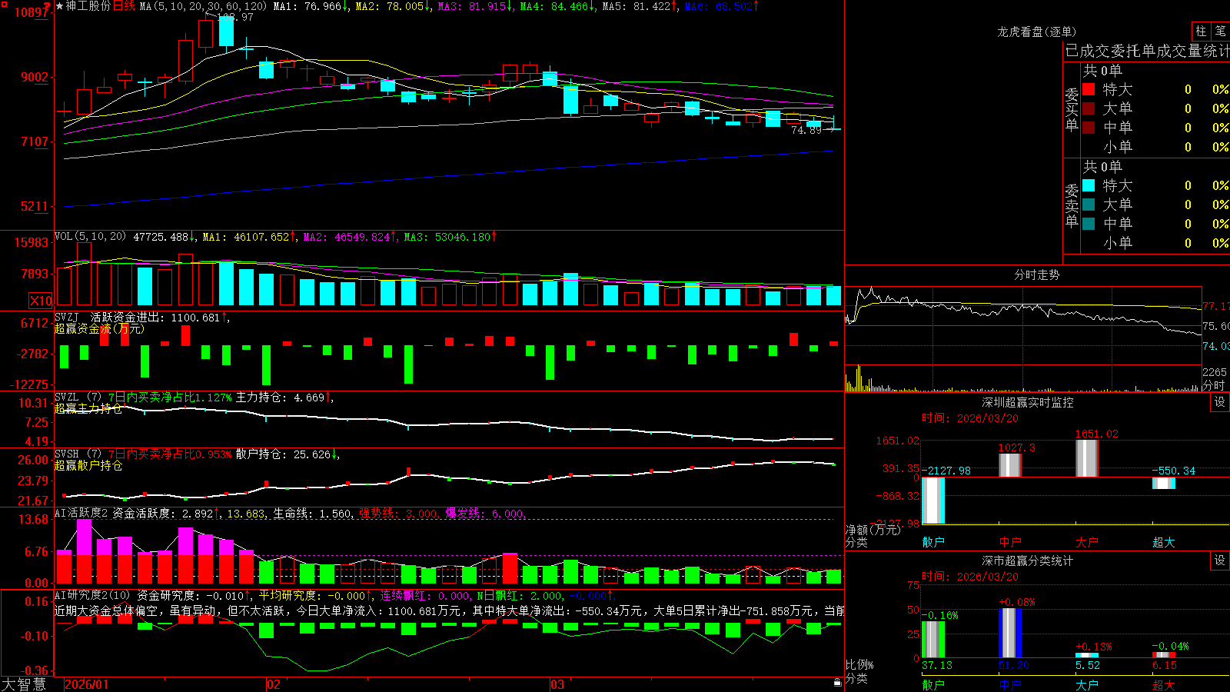Screen dimensions: 1230x692
Task: Open MA(5,10,20,30,60,120) indicator parameters
Action: click(203, 6)
